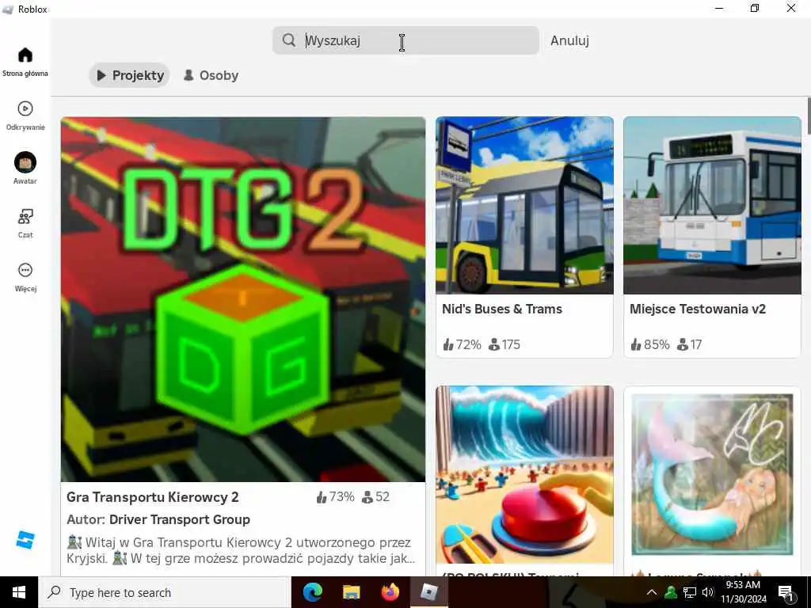Image resolution: width=811 pixels, height=608 pixels.
Task: Open Miejsce Testowania v2 title
Action: coord(697,310)
